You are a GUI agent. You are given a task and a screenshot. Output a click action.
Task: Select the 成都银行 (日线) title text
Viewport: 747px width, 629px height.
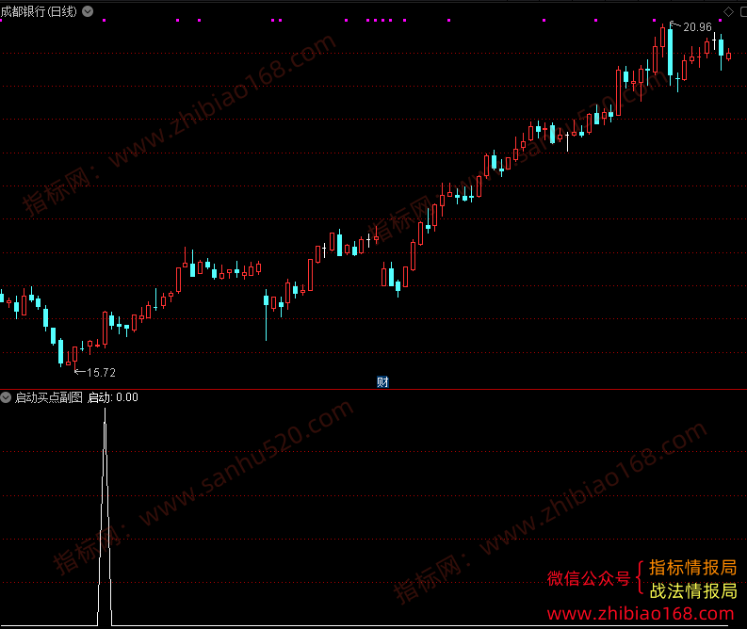pos(39,11)
